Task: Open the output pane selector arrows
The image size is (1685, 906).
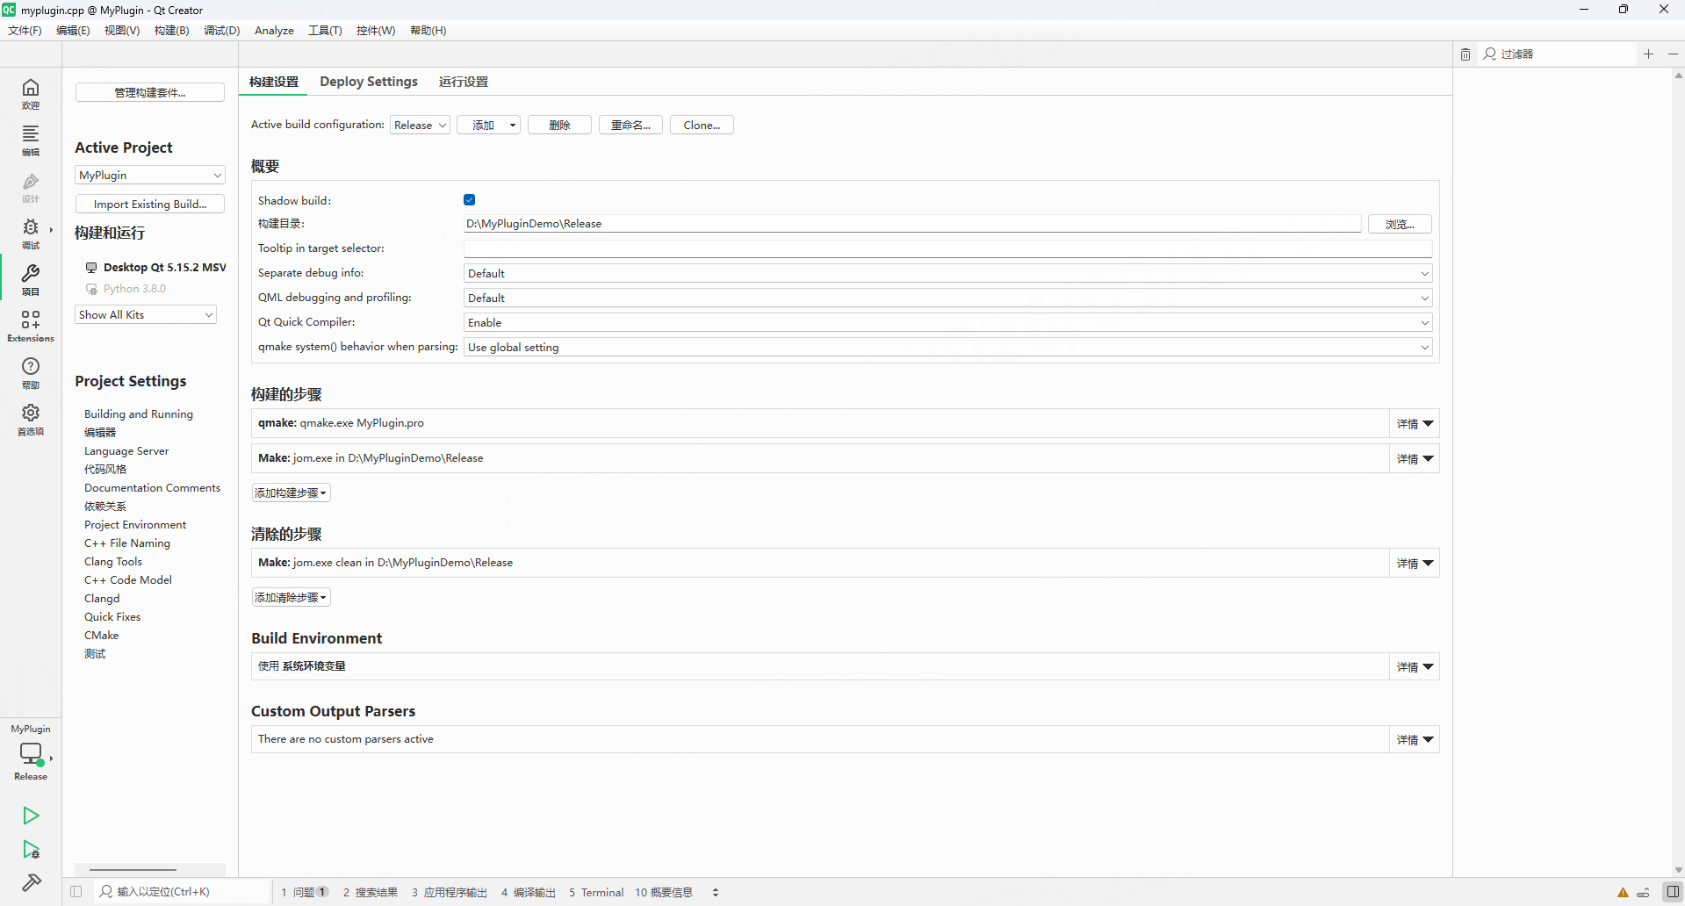Action: pyautogui.click(x=716, y=892)
